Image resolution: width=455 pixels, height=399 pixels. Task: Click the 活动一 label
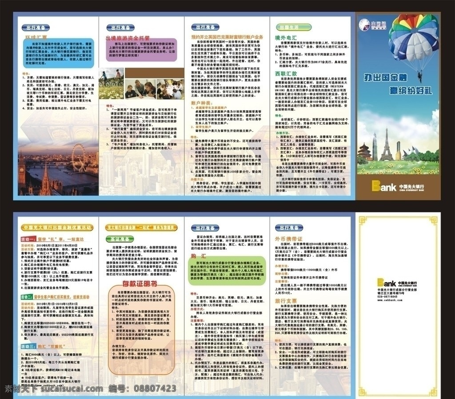pos(28,239)
